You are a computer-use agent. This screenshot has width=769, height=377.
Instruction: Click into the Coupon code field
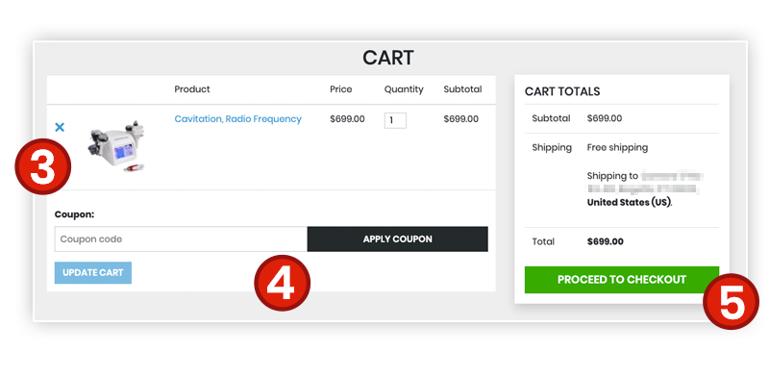(181, 239)
